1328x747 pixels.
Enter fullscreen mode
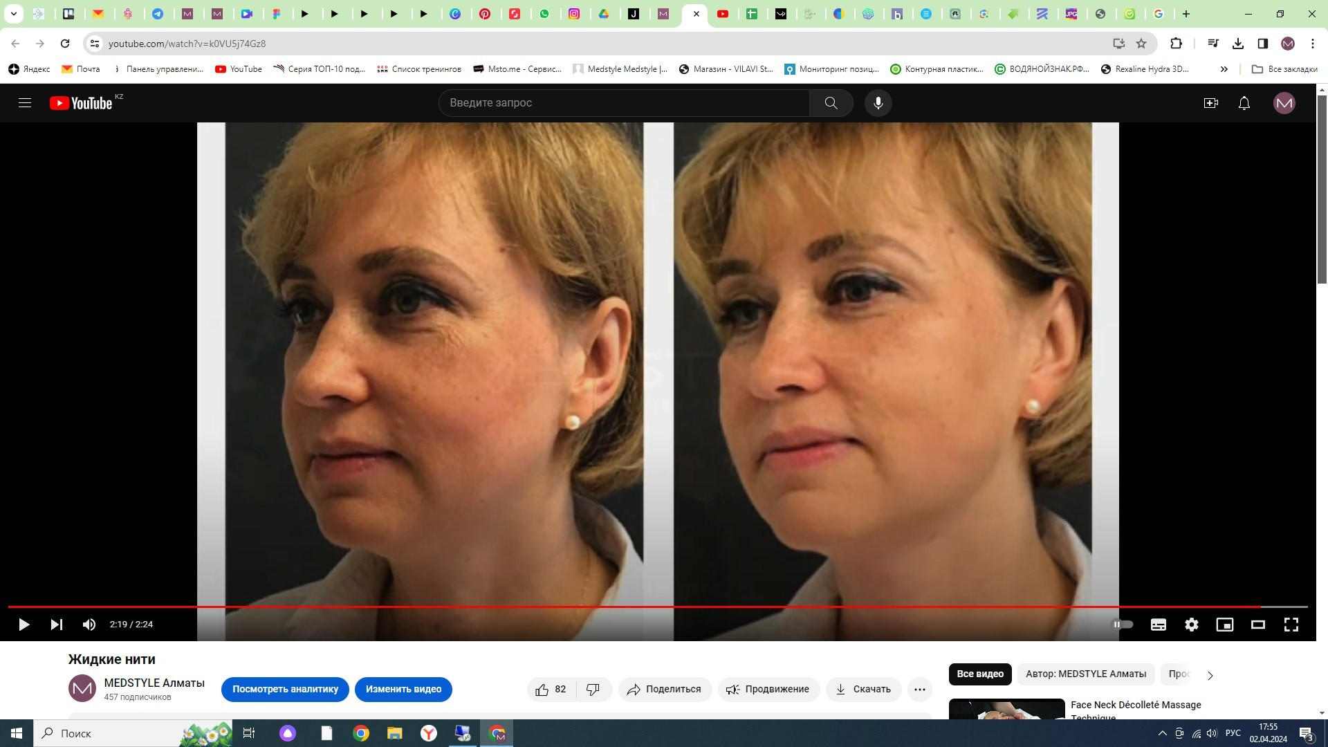click(1291, 625)
